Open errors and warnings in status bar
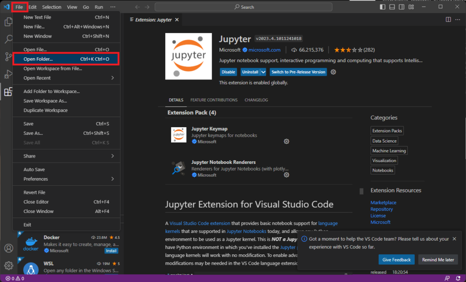466x282 pixels. (x=15, y=278)
